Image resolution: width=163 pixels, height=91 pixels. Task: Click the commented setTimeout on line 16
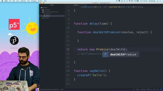tap(90, 54)
